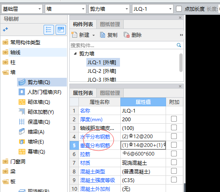Select the 暗梁(A) item
Screen dimensions: 220x192
(32, 132)
